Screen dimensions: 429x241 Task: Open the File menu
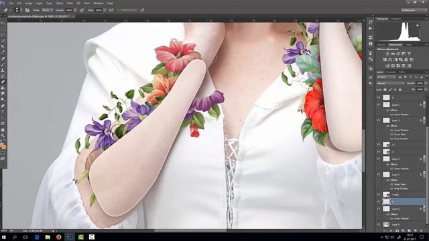11,3
